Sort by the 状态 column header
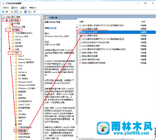Image resolution: width=156 pixels, height=140 pixels. (x=143, y=22)
